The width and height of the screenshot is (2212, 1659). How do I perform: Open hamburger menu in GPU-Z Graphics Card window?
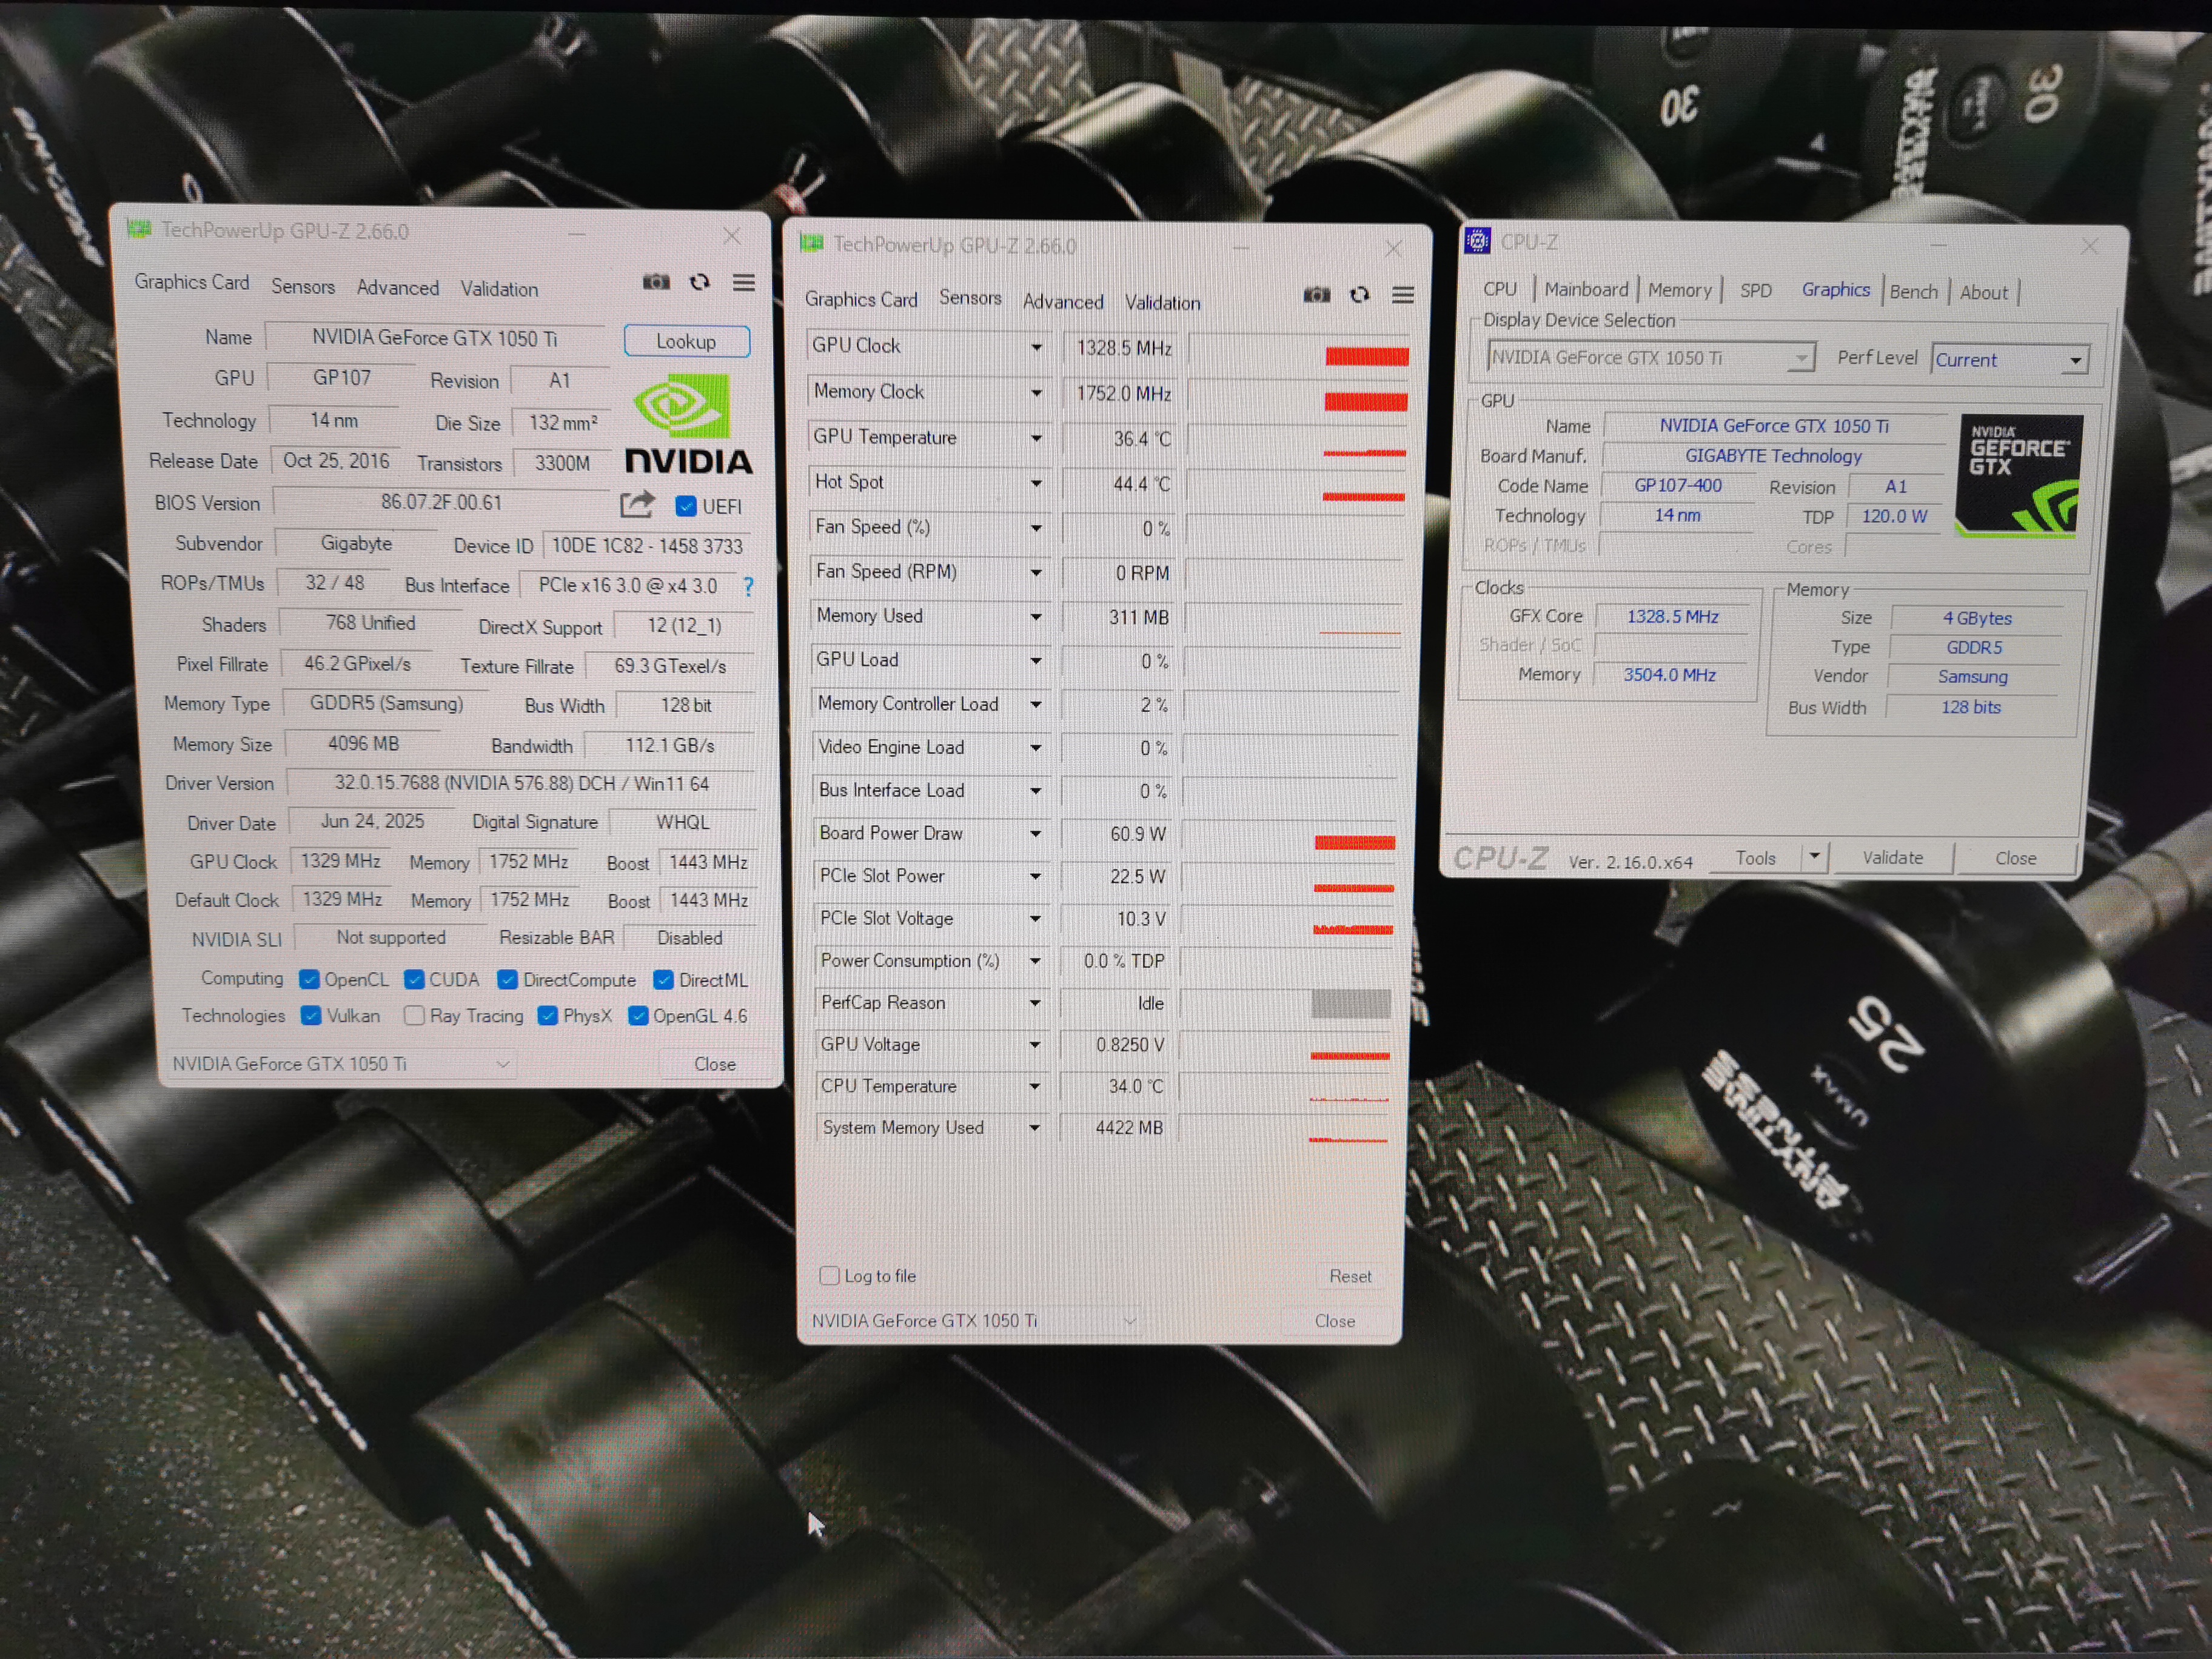(x=743, y=283)
